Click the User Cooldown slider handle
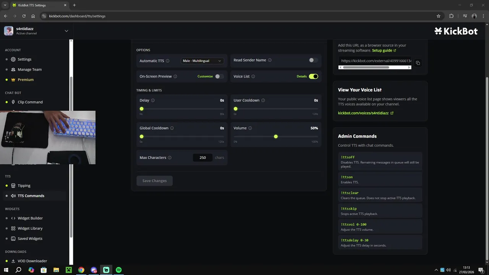Image resolution: width=489 pixels, height=275 pixels. (236, 109)
